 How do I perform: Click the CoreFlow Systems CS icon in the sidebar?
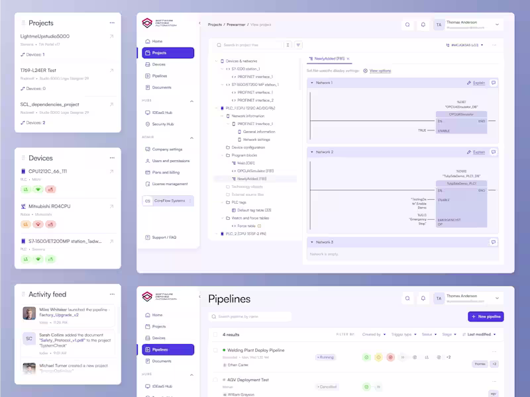[146, 200]
